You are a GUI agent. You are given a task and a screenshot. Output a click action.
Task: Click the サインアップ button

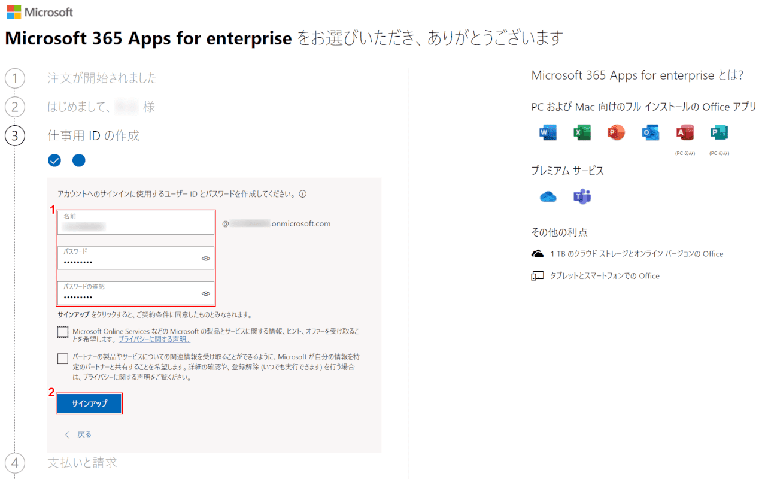89,404
